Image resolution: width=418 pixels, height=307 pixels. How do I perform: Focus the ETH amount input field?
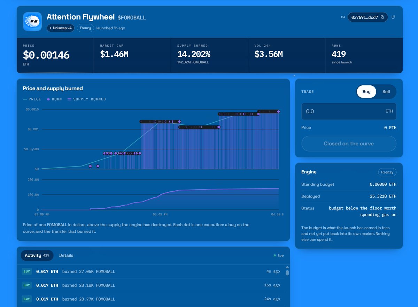click(x=349, y=111)
